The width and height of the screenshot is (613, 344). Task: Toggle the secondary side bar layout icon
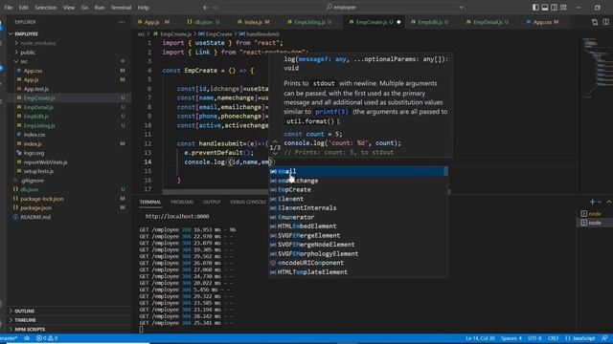pyautogui.click(x=554, y=8)
